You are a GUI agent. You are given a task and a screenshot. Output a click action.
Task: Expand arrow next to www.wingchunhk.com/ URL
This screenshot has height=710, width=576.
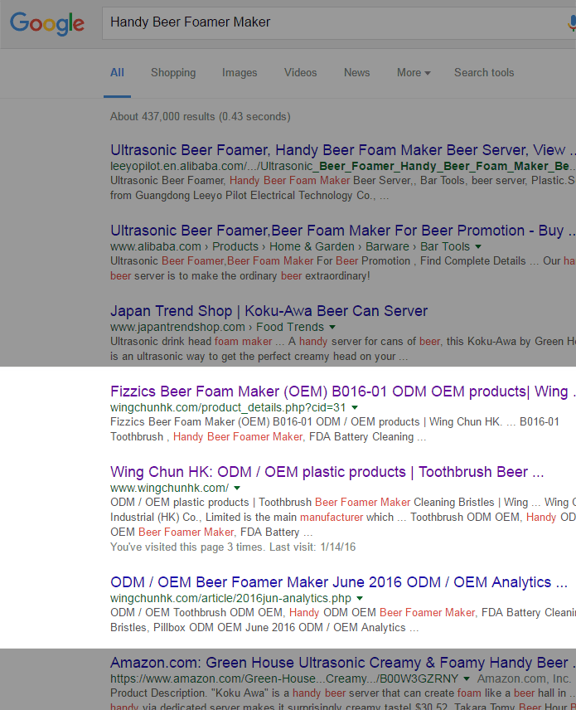tap(237, 488)
